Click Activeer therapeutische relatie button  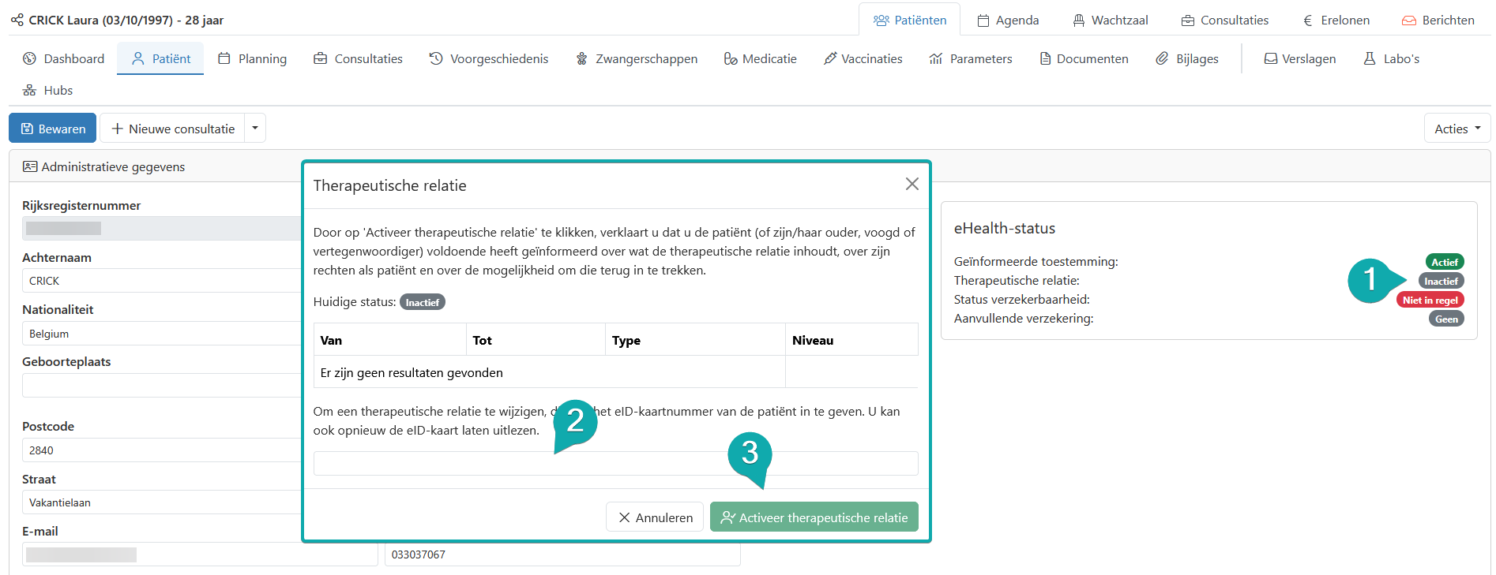[x=814, y=517]
